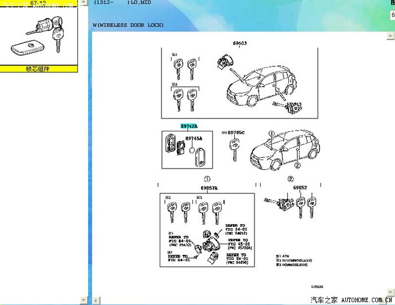Select part number 69603 in the diagram

coord(240,43)
